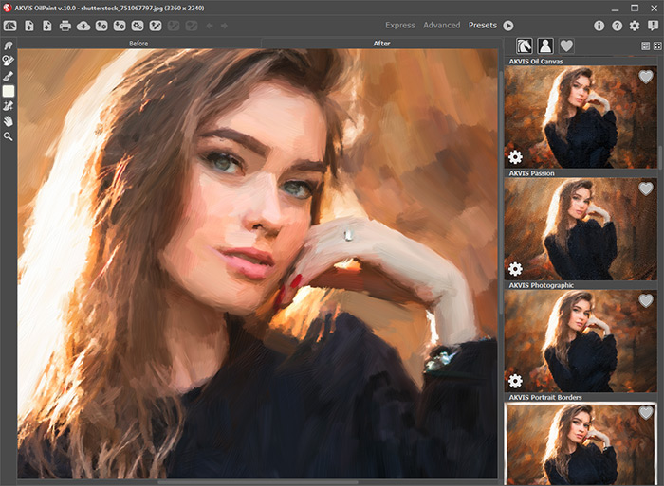
Task: Open settings gear of AKVIS Oil Canvas
Action: tap(515, 157)
